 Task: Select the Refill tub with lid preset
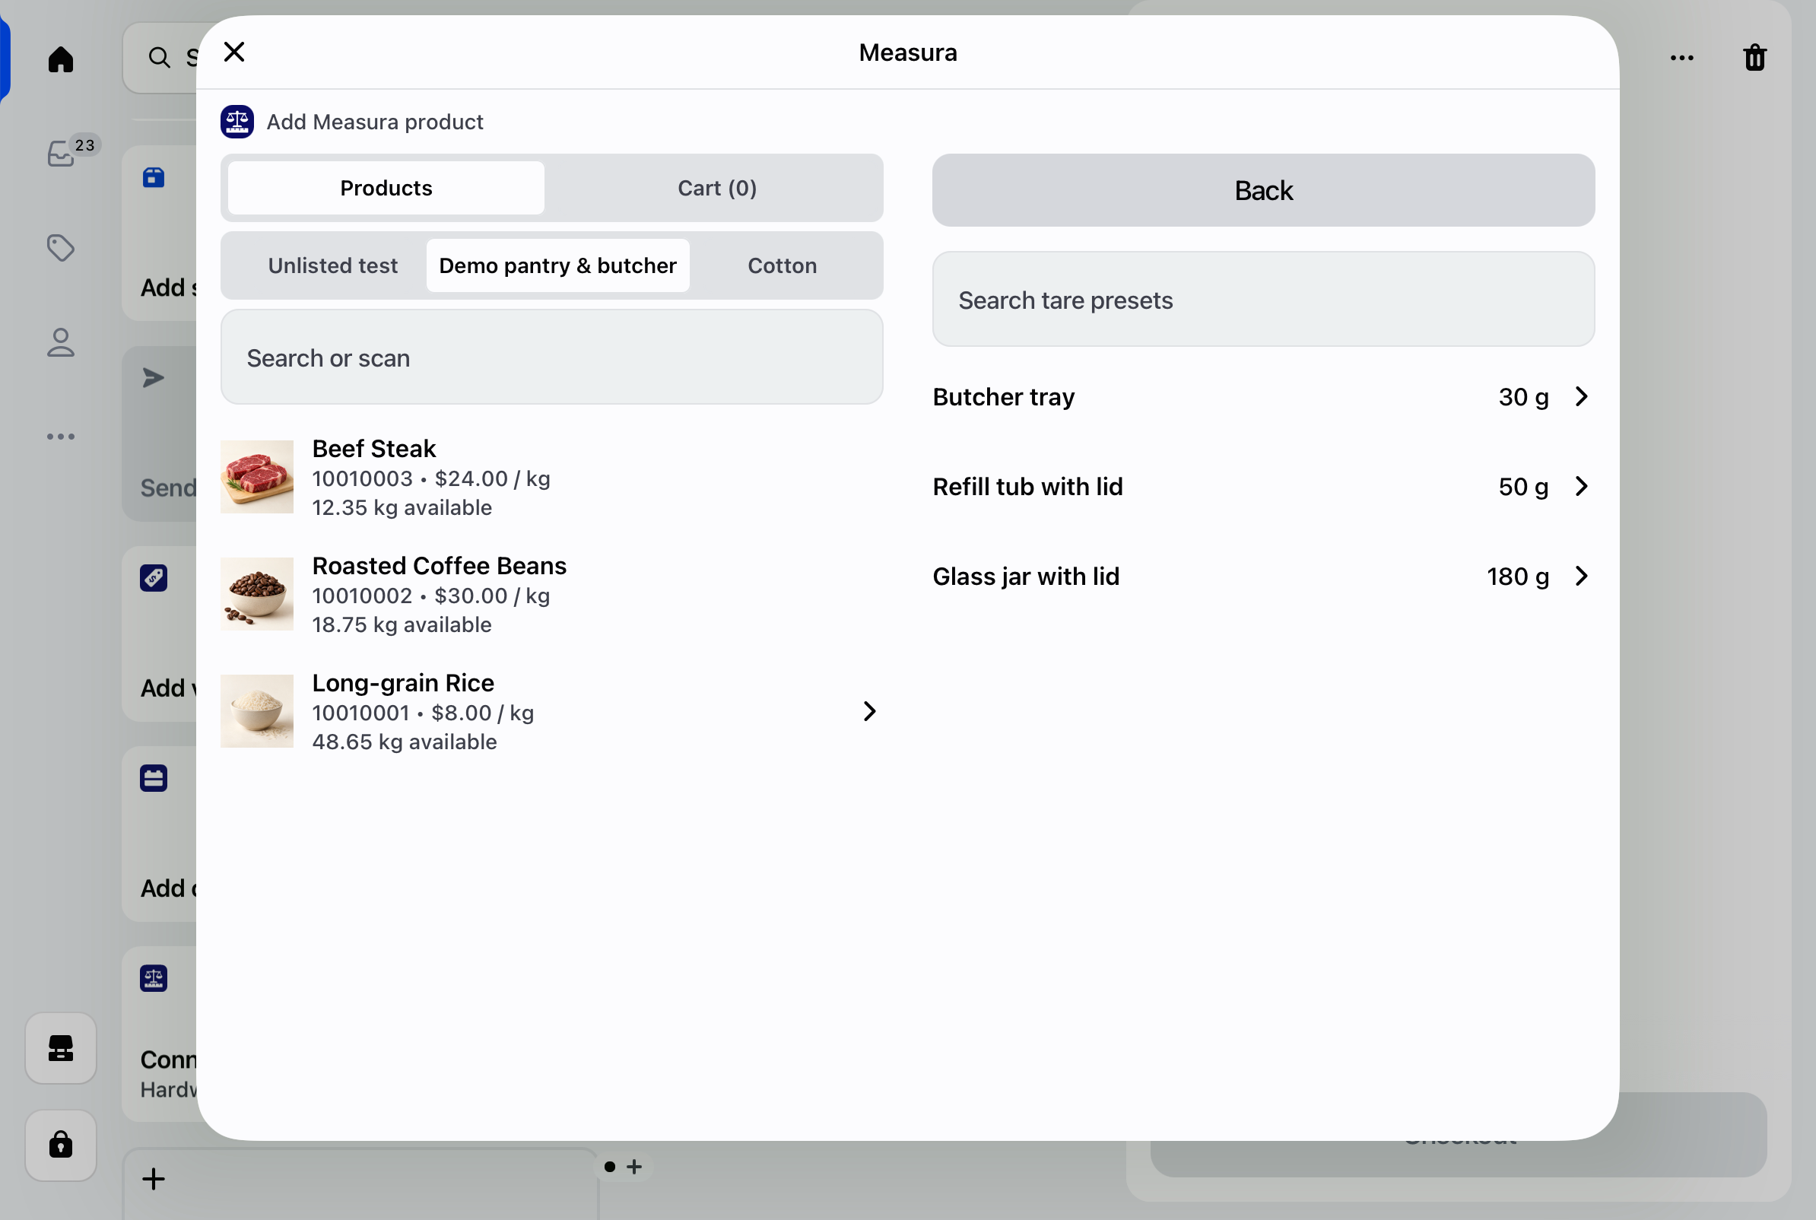point(1263,486)
